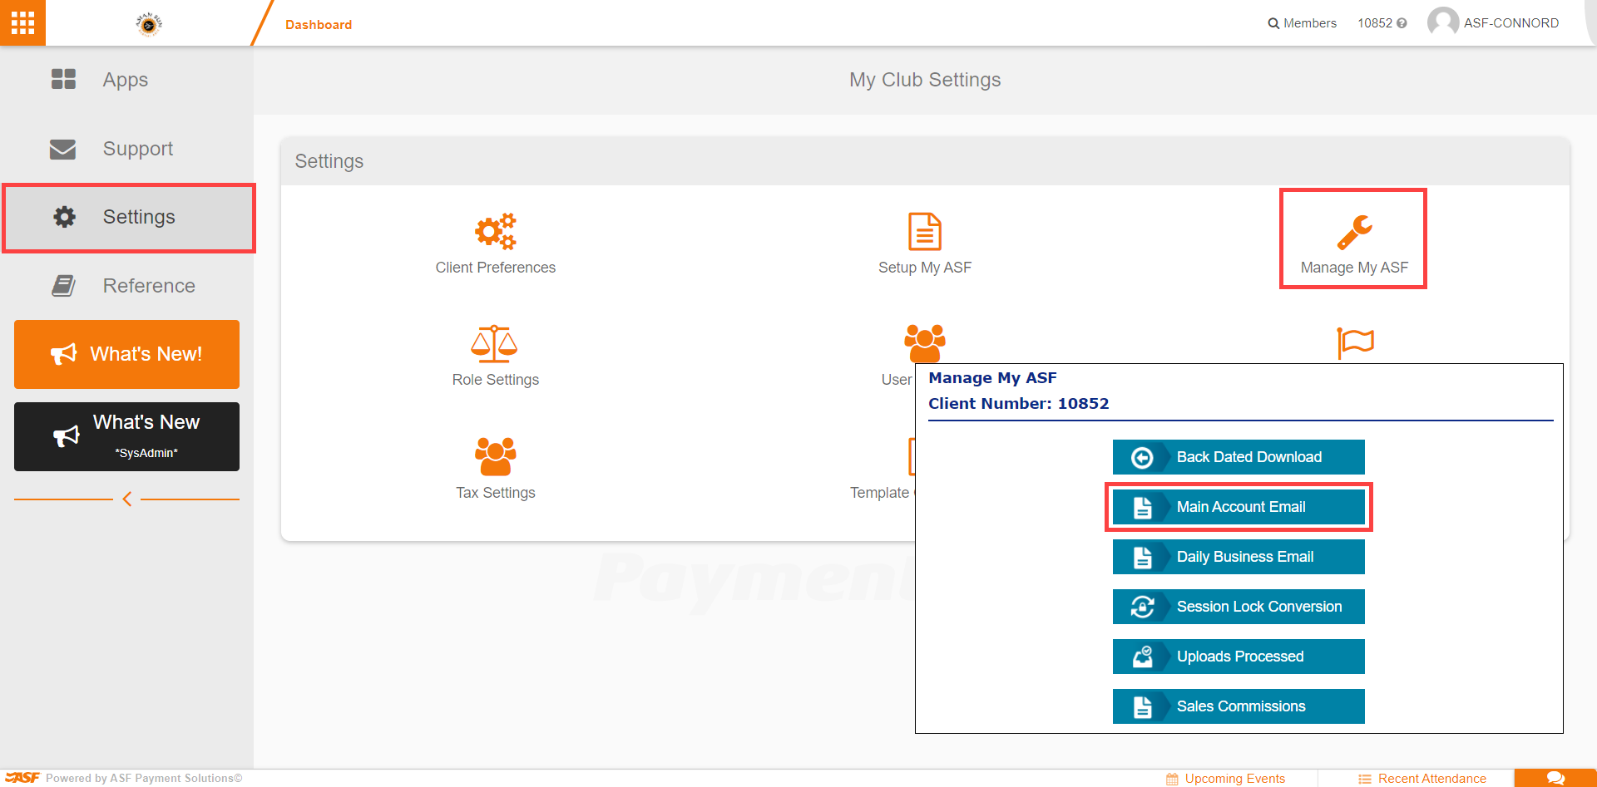Image resolution: width=1597 pixels, height=787 pixels.
Task: Click the Back Dated Download button
Action: coord(1239,457)
